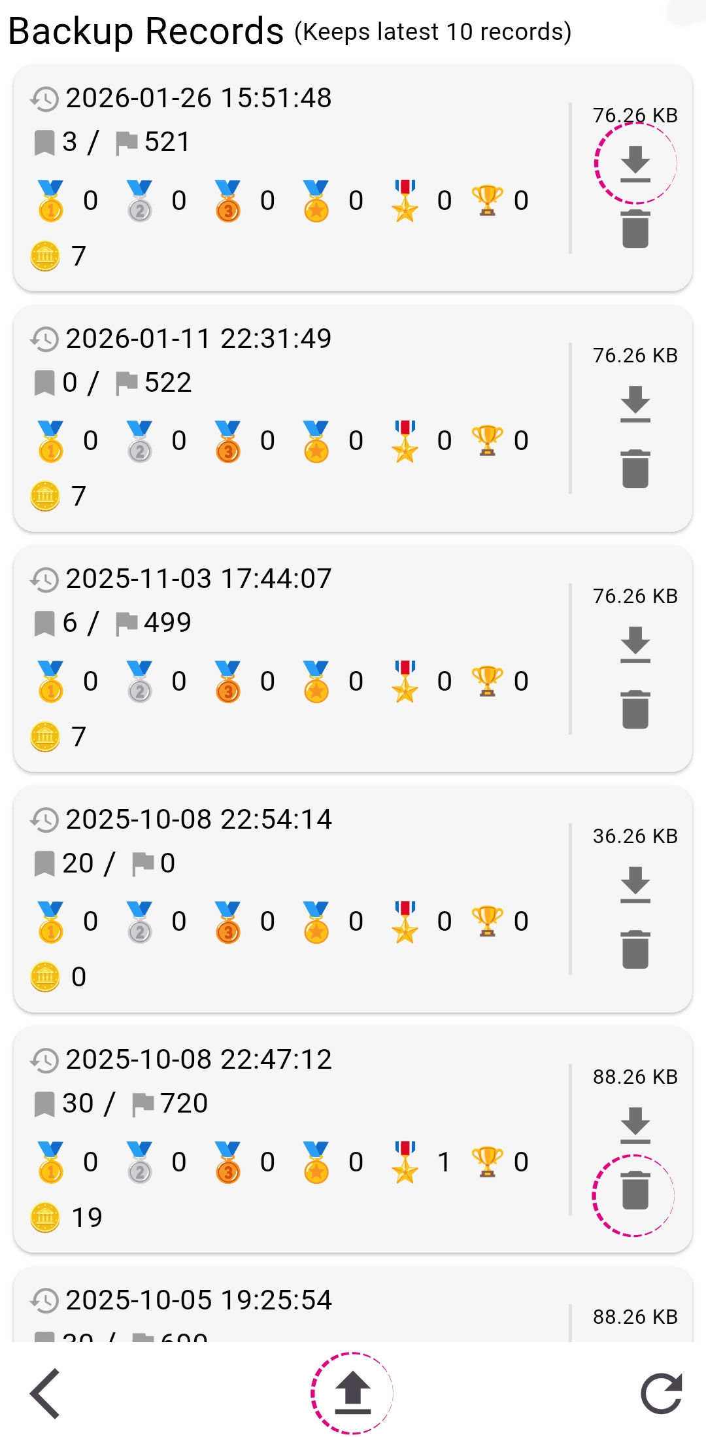Open the 2025-10-05 19:25:54 record
The image size is (706, 1437).
tap(198, 1300)
